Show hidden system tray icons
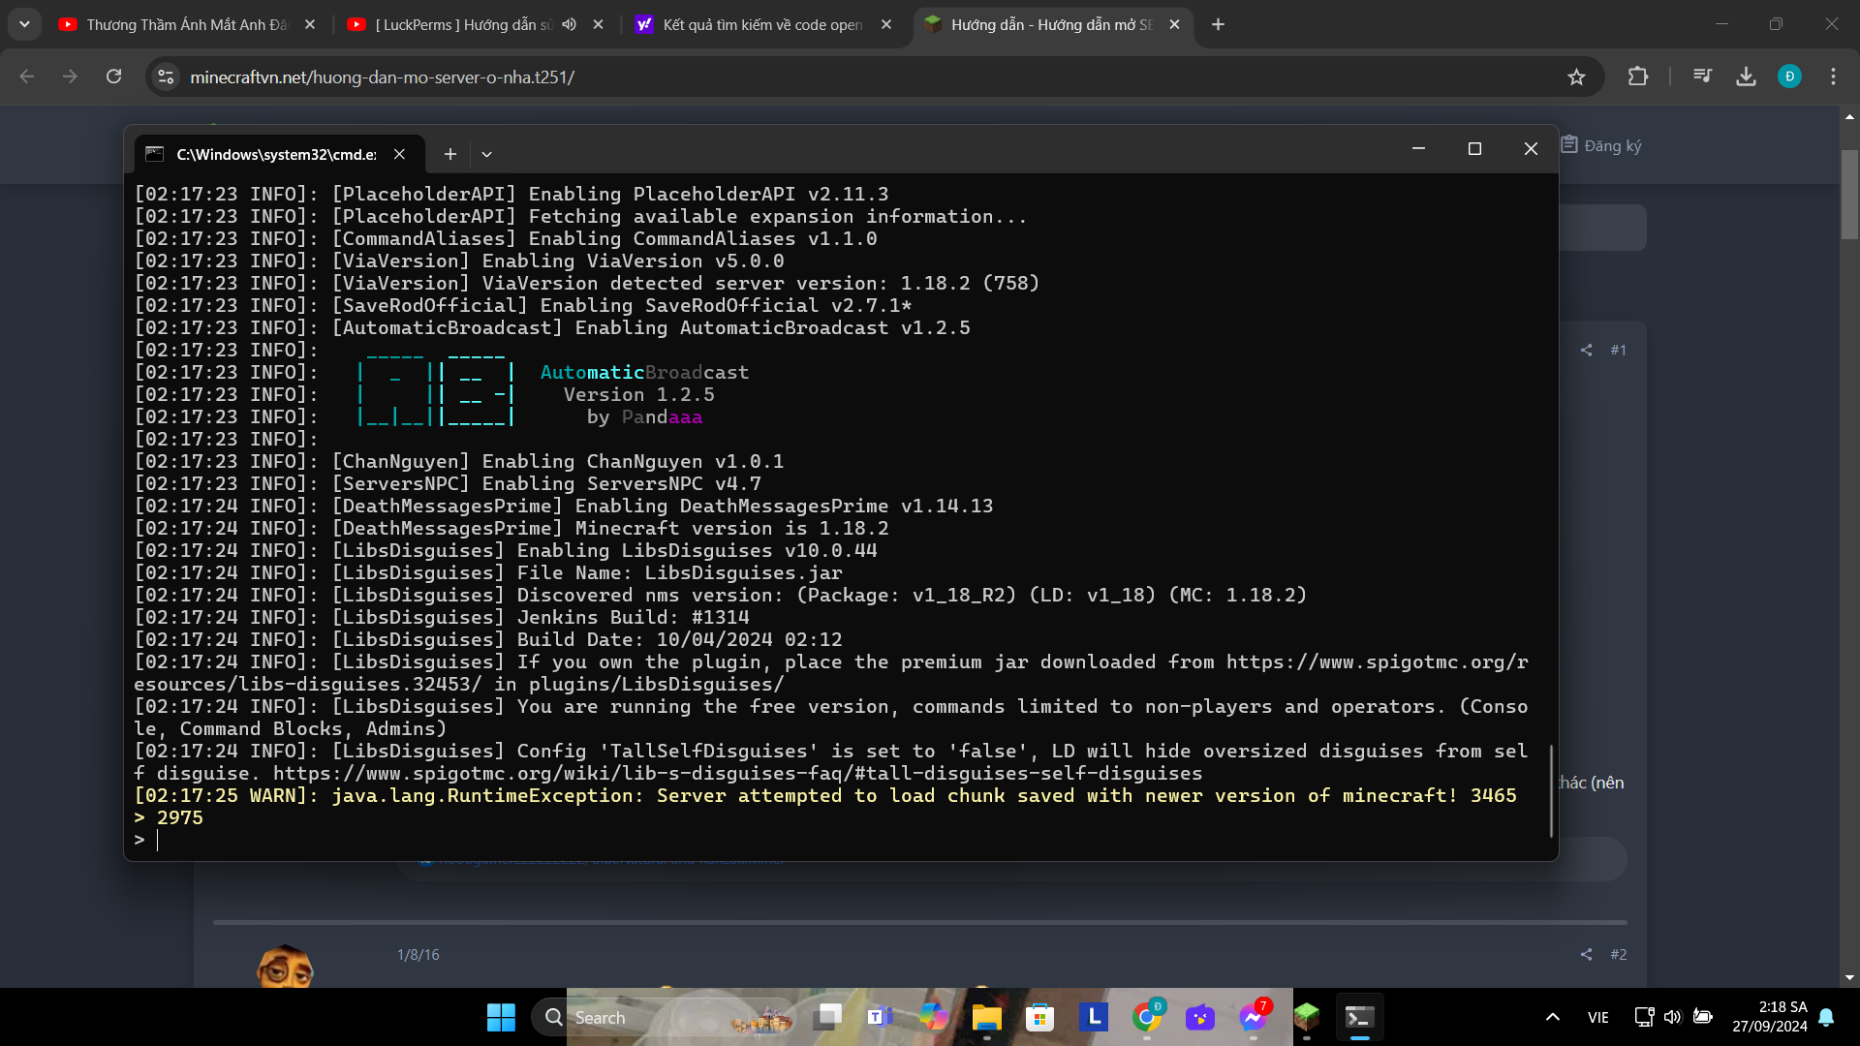 tap(1552, 1017)
